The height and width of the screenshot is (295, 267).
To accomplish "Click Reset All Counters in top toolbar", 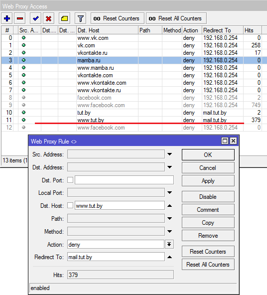I will (176, 18).
